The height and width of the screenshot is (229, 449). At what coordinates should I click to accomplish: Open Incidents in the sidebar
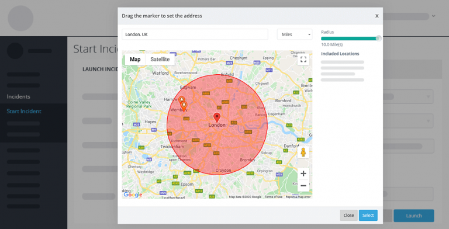tap(18, 96)
